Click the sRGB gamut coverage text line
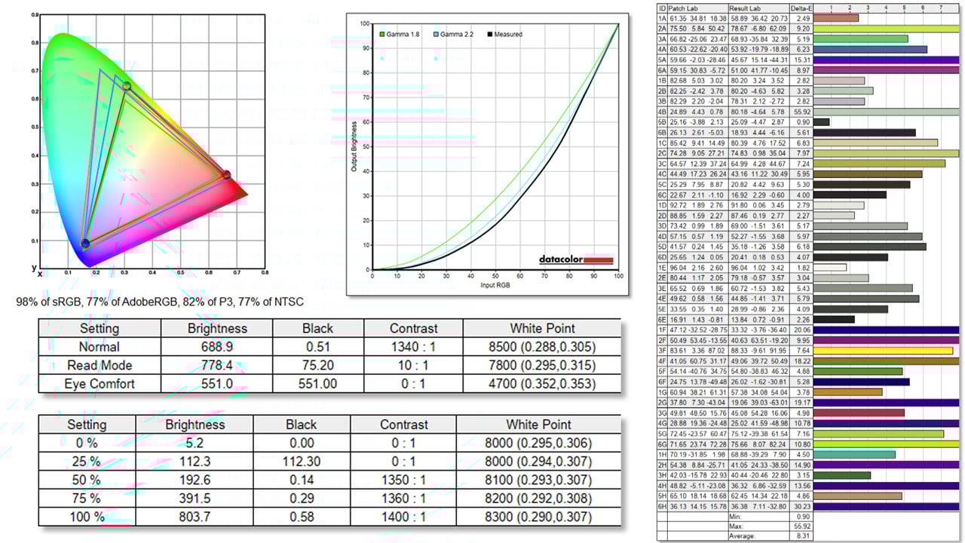 coord(160,302)
